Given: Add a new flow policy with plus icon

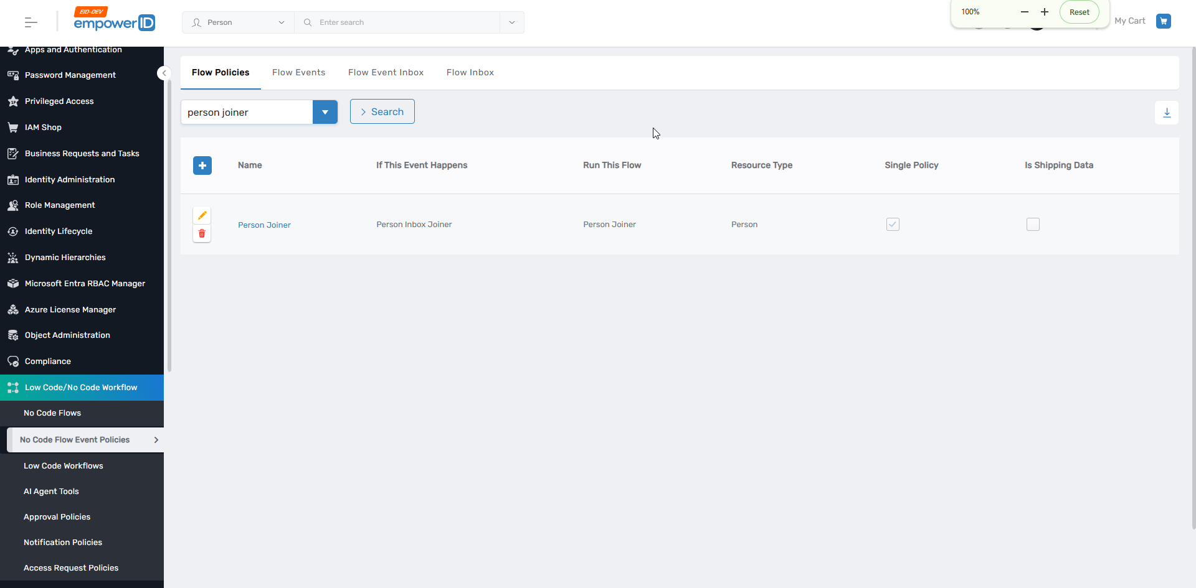Looking at the screenshot, I should (x=202, y=166).
